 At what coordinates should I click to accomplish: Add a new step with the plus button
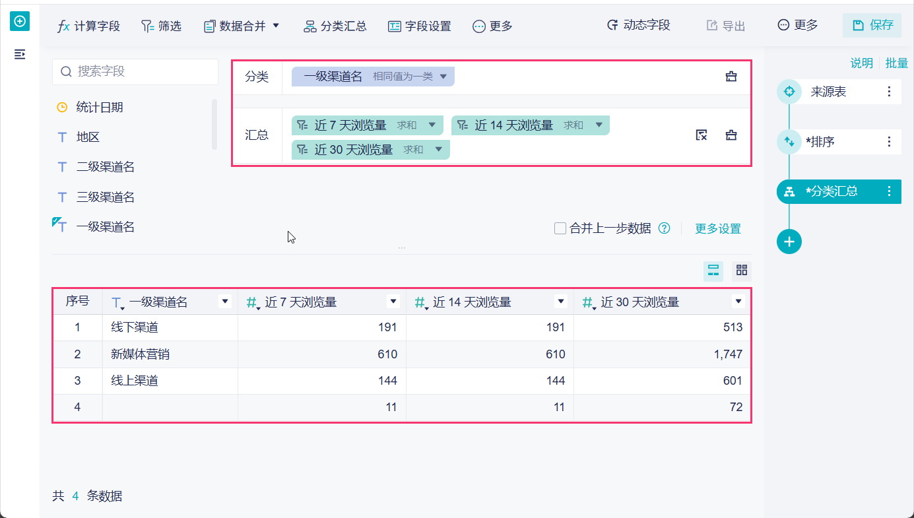tap(789, 242)
